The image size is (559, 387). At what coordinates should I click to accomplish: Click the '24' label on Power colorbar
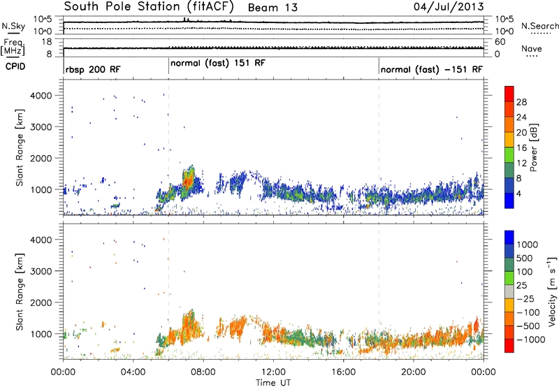tap(521, 117)
